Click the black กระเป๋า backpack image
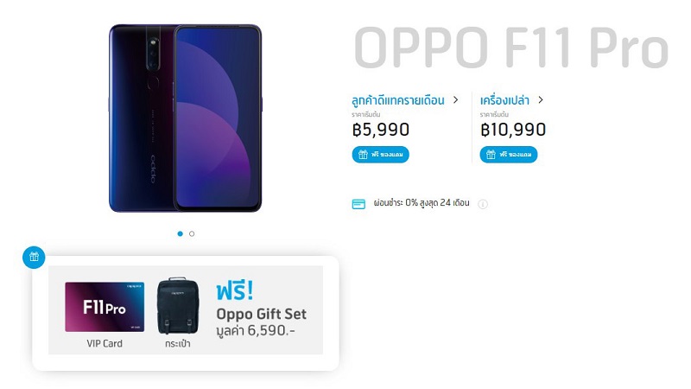This screenshot has height=389, width=691. [x=178, y=306]
